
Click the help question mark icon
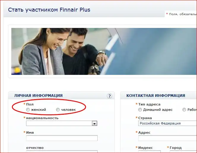coord(109,96)
